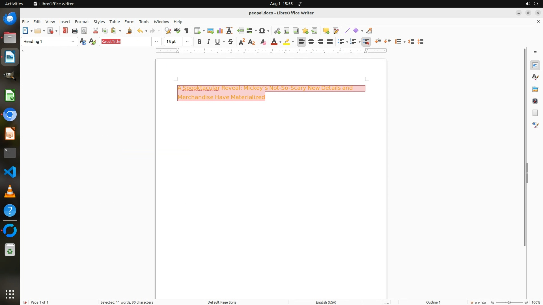Open the font size dropdown
Viewport: 543px width, 305px height.
click(187, 42)
